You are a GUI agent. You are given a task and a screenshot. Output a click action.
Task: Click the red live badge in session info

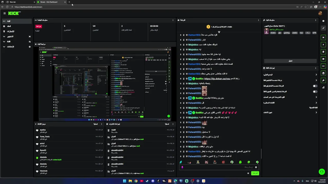click(38, 26)
